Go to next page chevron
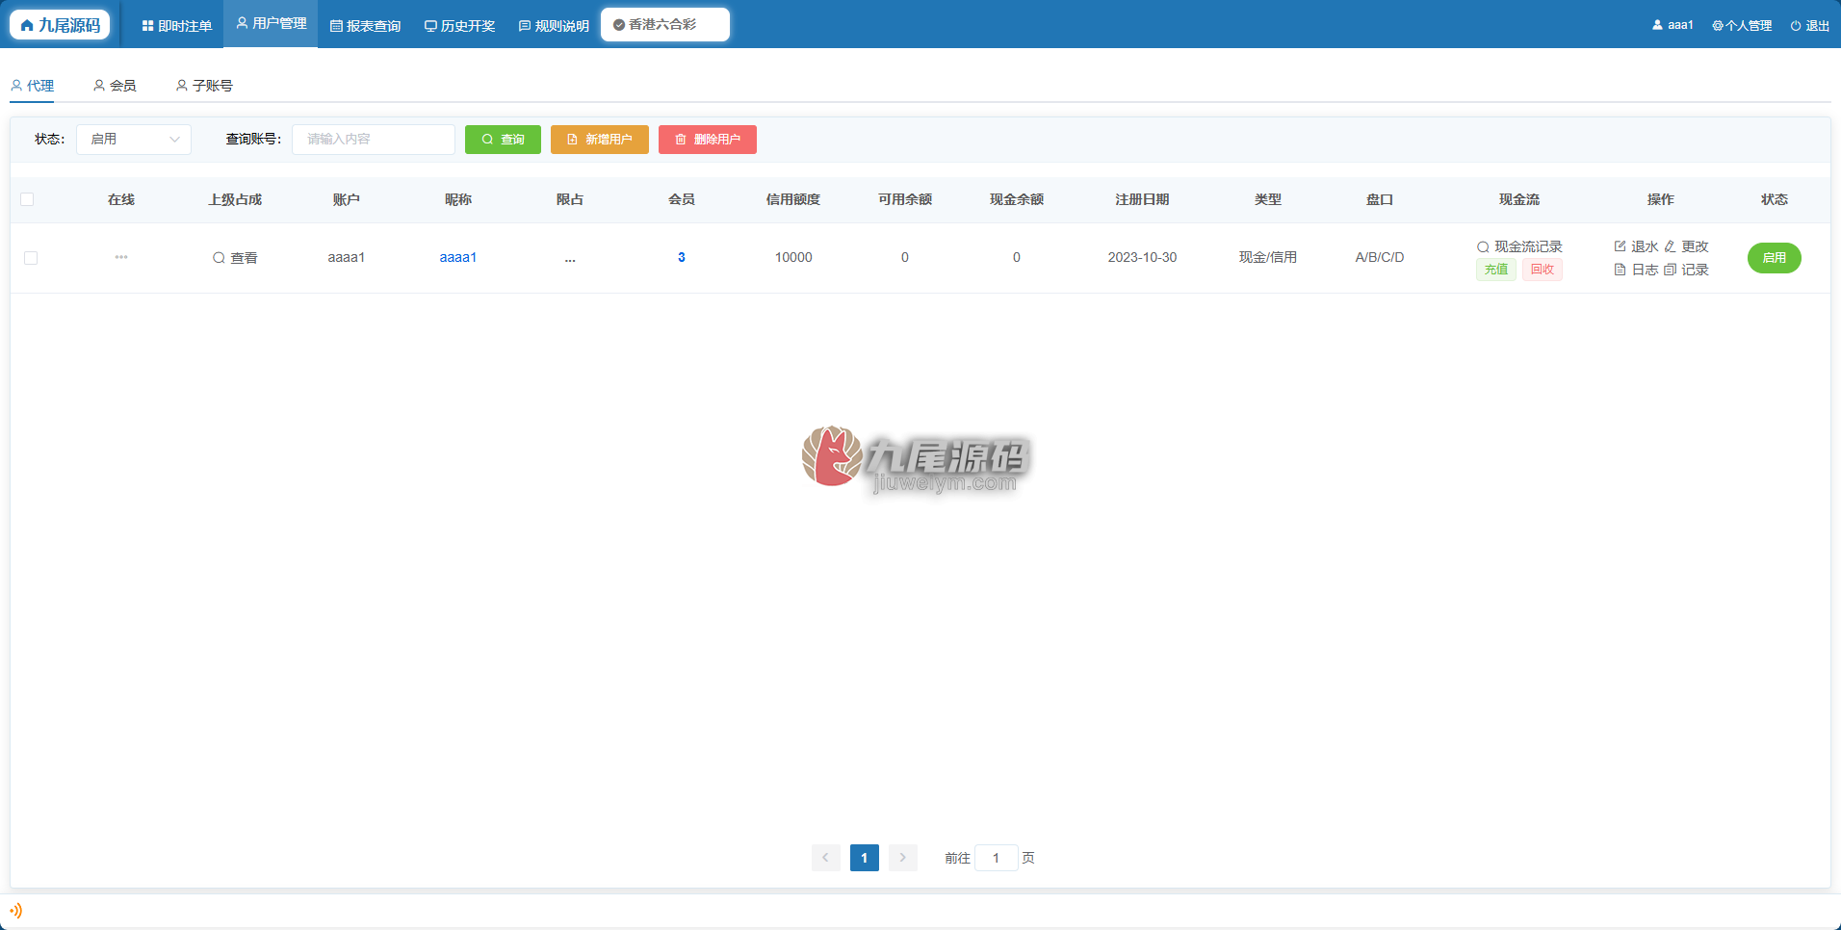The width and height of the screenshot is (1841, 930). [x=902, y=857]
